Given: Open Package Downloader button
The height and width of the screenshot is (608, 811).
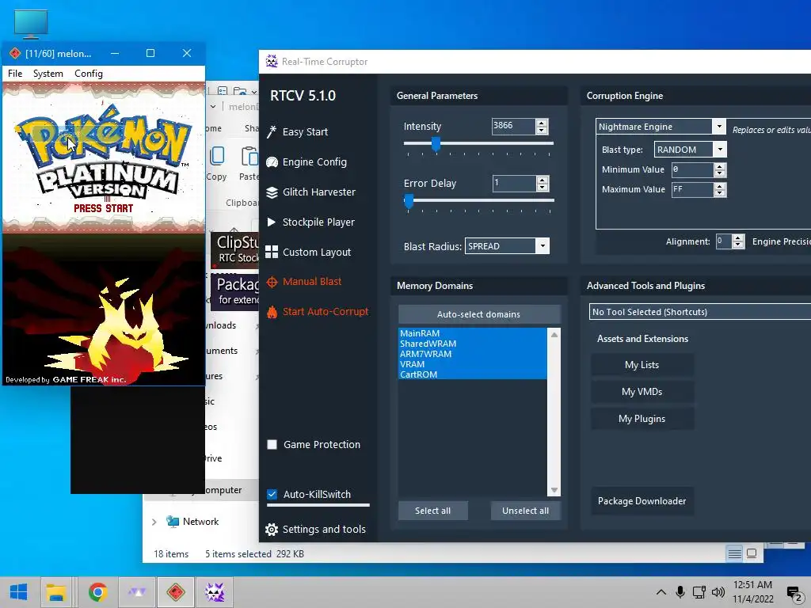Looking at the screenshot, I should click(x=642, y=501).
